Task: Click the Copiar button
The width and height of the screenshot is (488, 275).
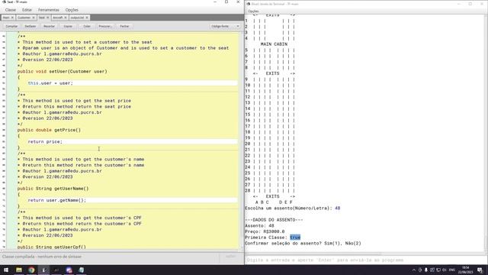Action: (x=68, y=27)
